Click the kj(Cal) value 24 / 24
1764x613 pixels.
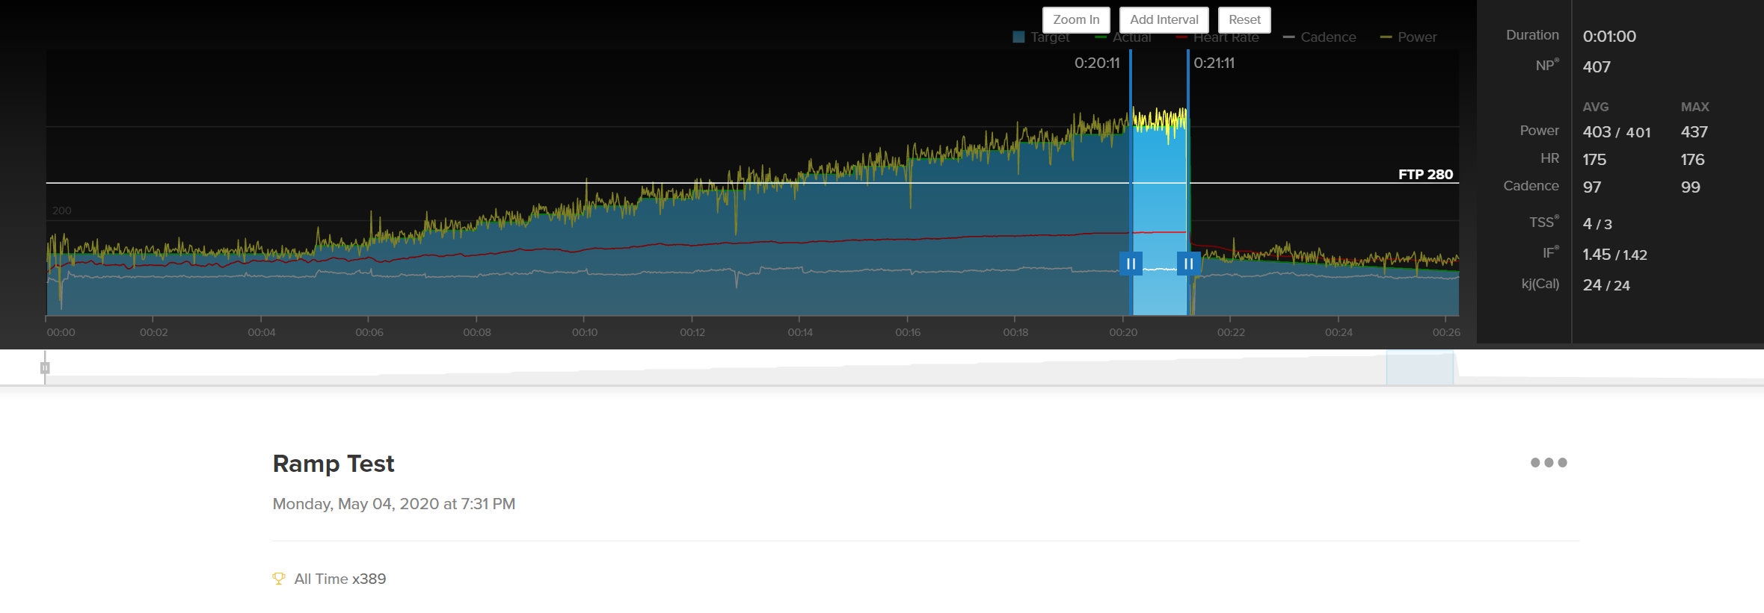click(1606, 285)
